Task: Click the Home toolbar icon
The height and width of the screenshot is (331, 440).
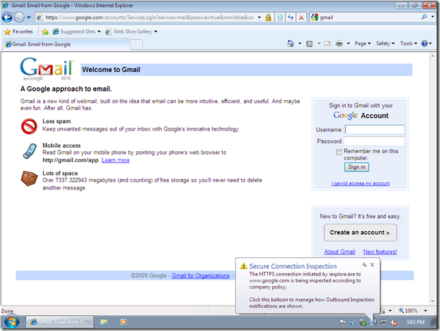Action: click(x=291, y=44)
